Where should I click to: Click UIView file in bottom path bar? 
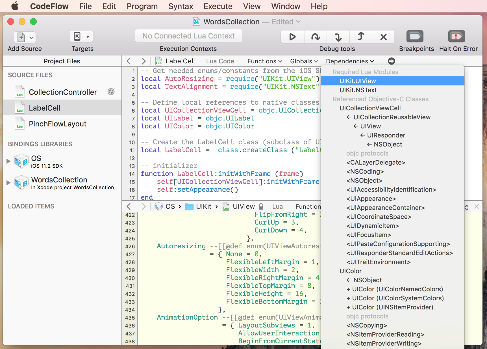[x=239, y=206]
